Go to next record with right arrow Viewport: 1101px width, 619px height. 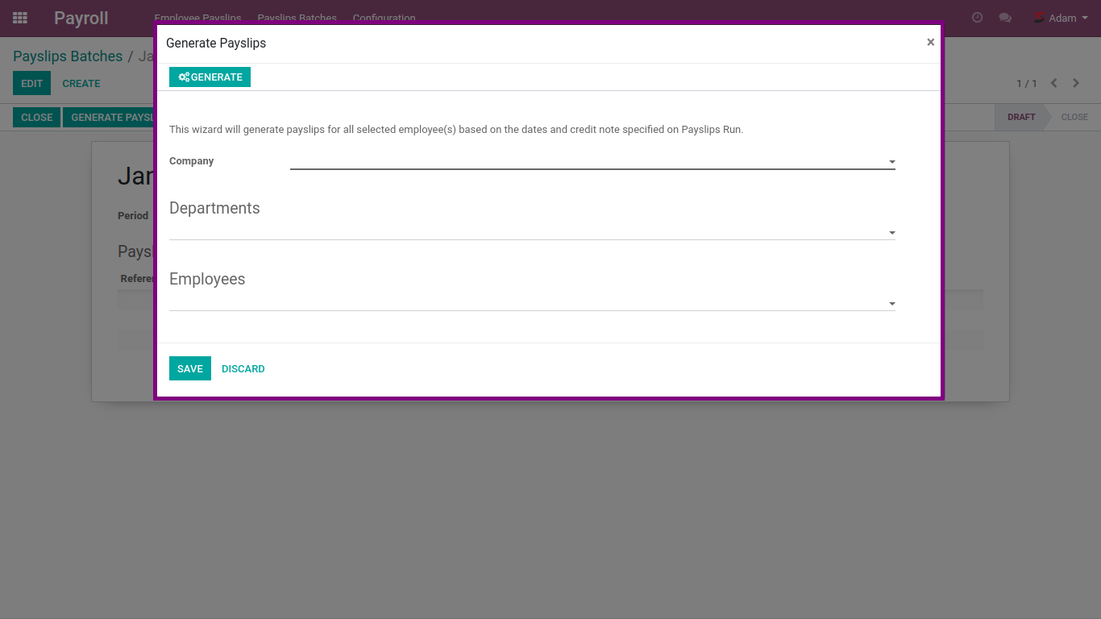click(x=1075, y=84)
